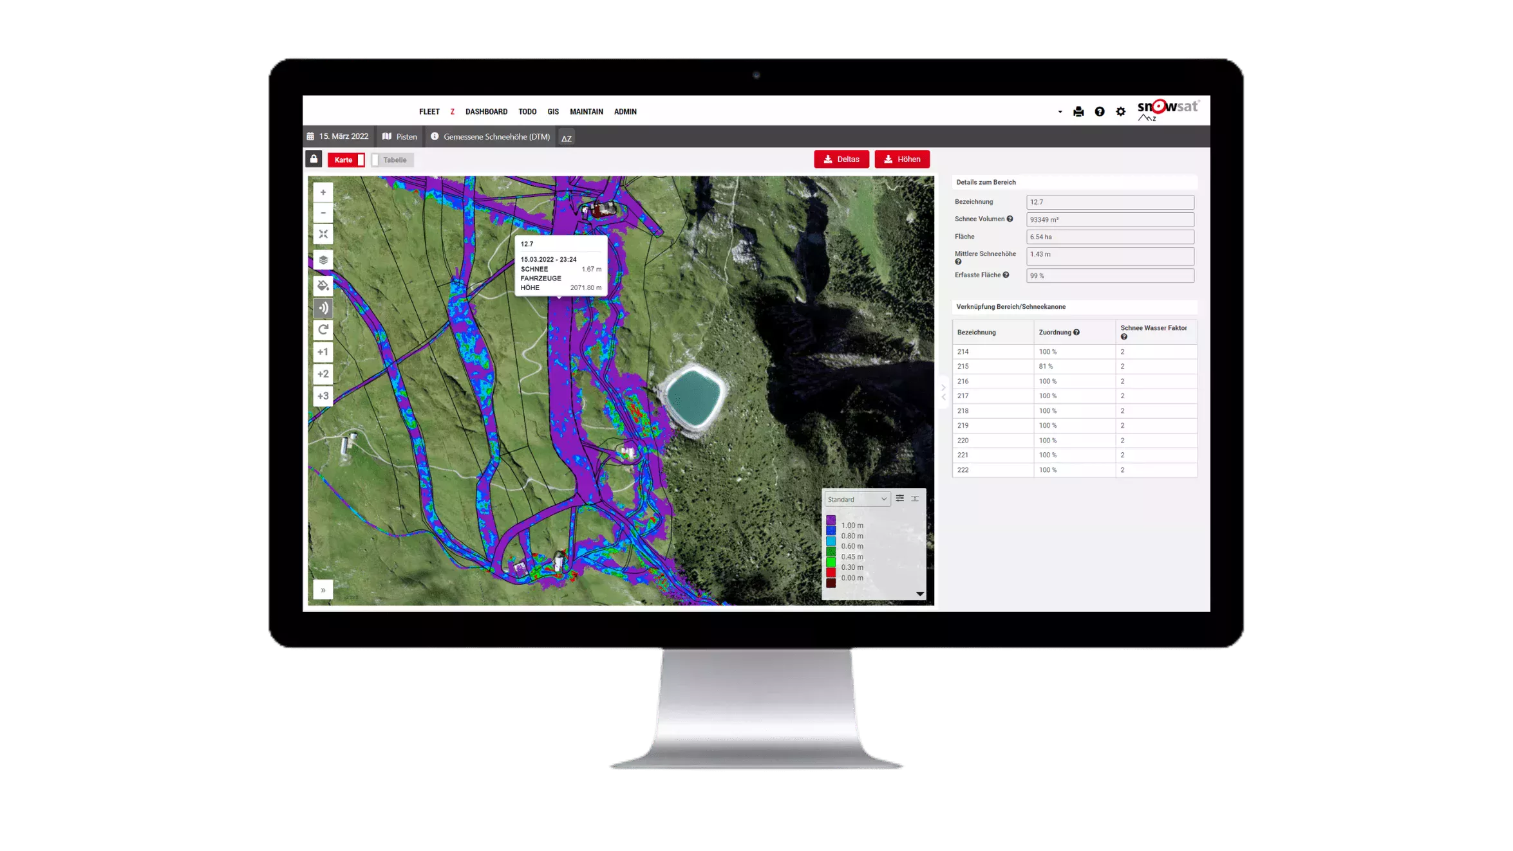Viewport: 1513px width, 851px height.
Task: Click the +1 map control
Action: coord(323,352)
